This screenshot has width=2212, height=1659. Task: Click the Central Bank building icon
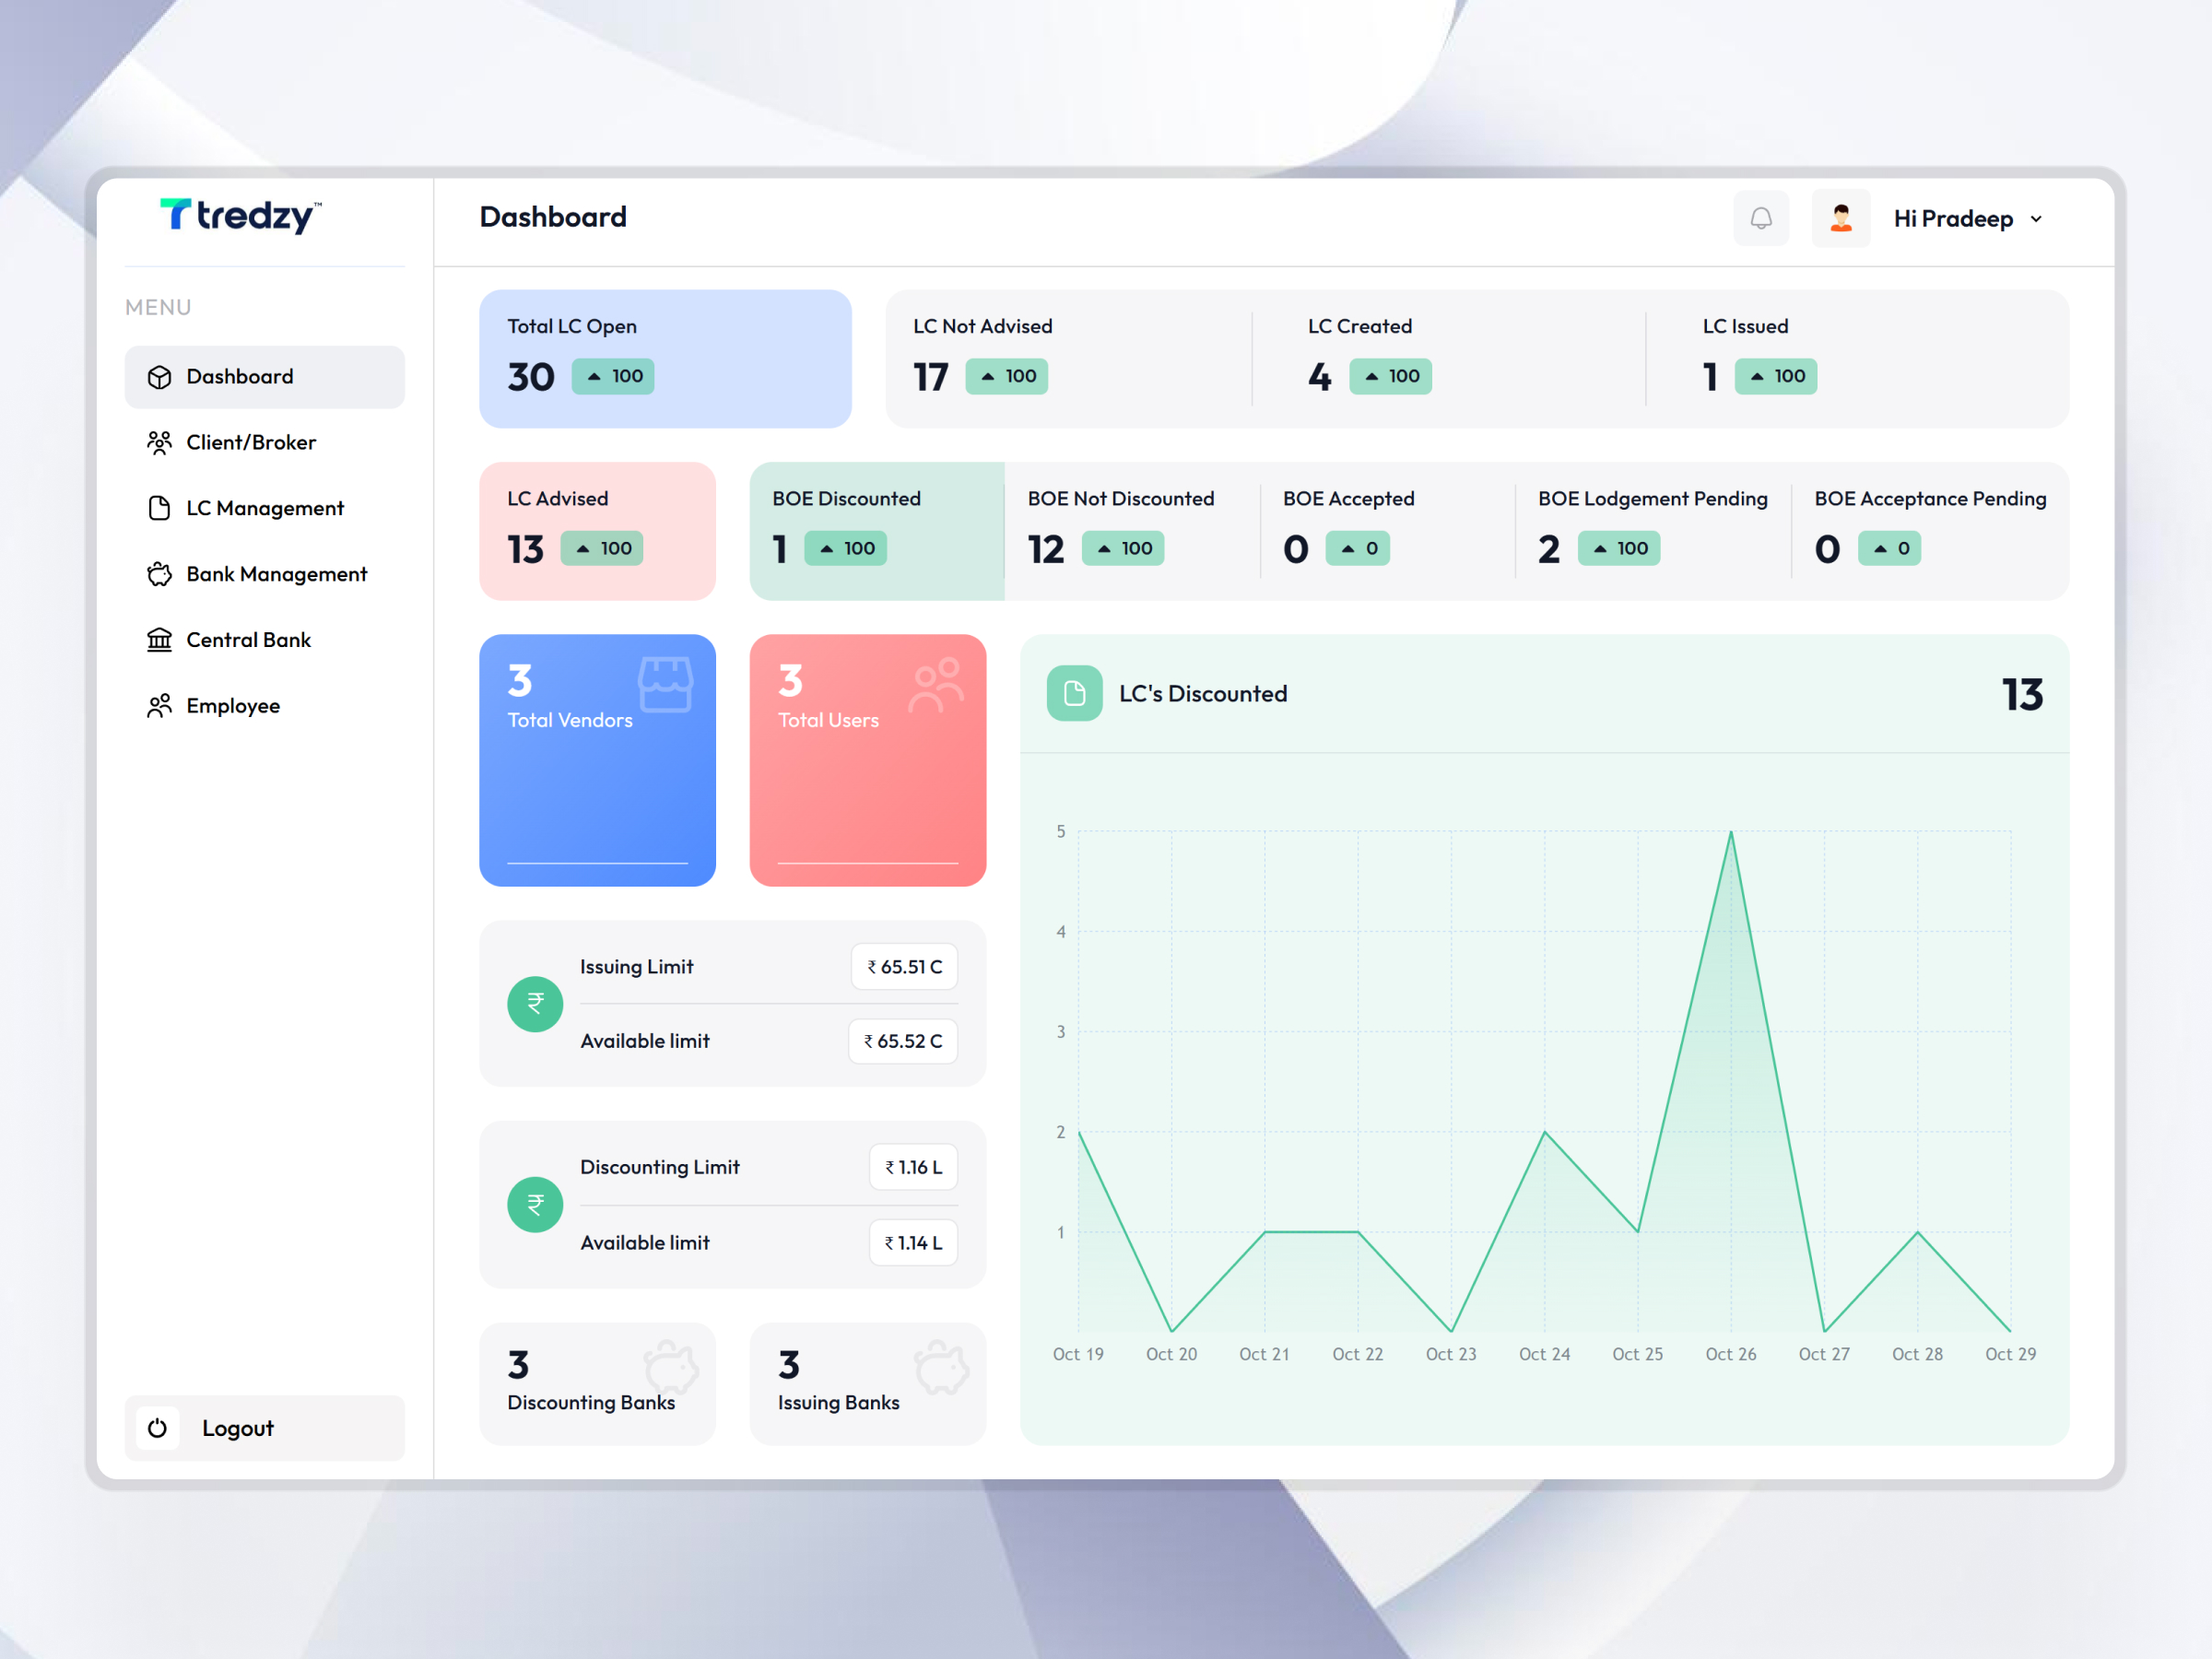(160, 639)
